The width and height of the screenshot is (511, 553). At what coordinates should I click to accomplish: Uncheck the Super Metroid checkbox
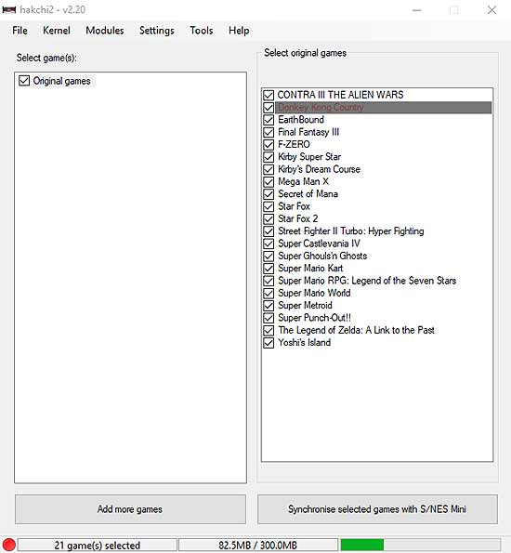[x=269, y=306]
